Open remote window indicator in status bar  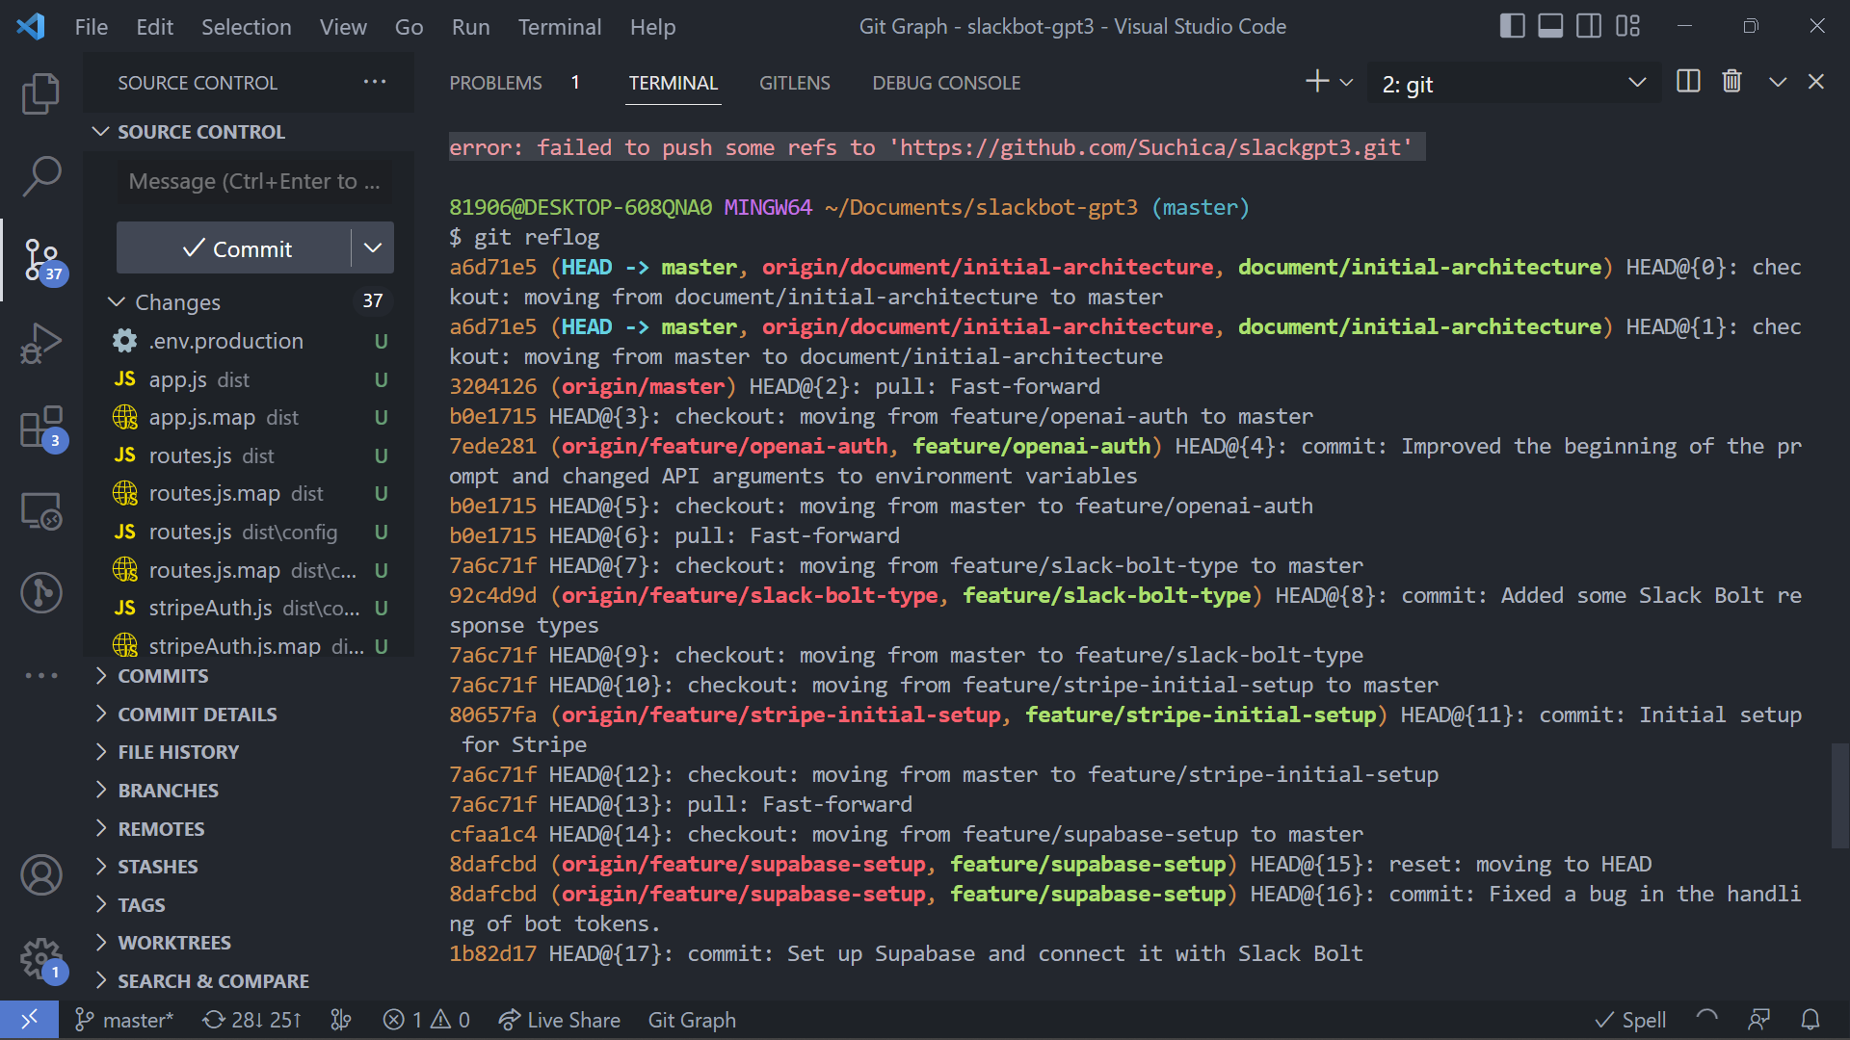(29, 1020)
